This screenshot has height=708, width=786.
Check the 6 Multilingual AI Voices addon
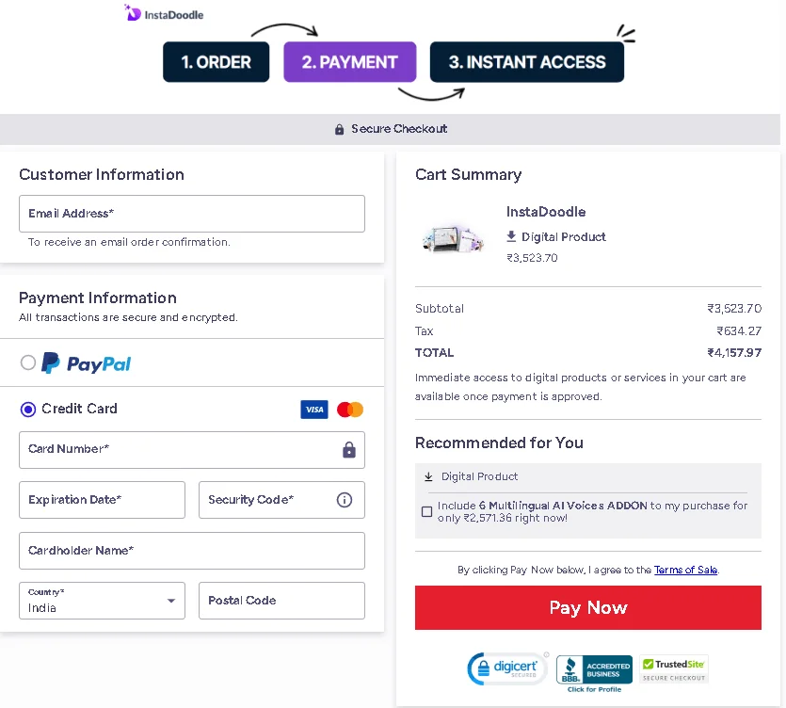pos(427,512)
